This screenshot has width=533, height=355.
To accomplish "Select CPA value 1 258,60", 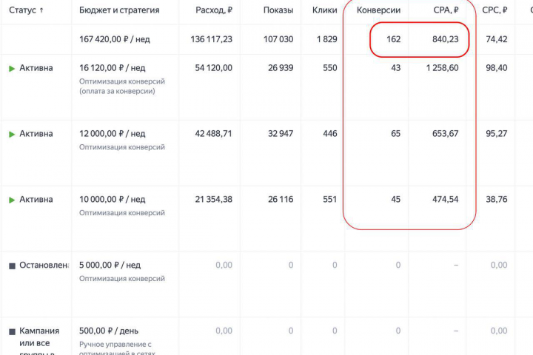I will (442, 68).
